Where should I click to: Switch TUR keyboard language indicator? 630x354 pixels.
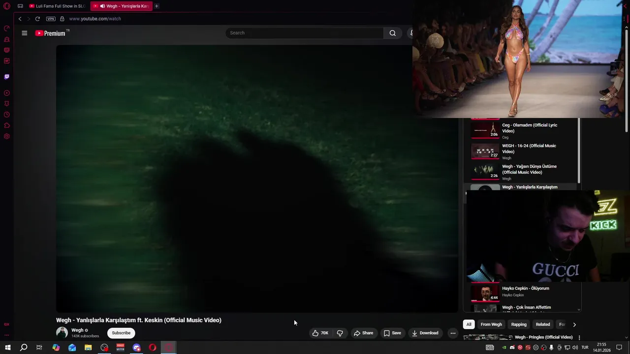[x=584, y=348]
